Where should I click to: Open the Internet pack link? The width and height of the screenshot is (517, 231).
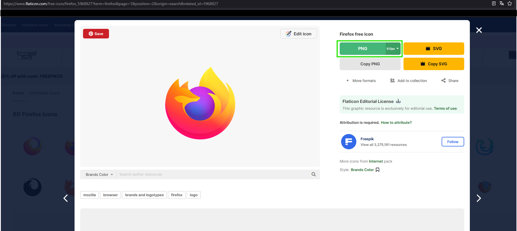point(376,161)
